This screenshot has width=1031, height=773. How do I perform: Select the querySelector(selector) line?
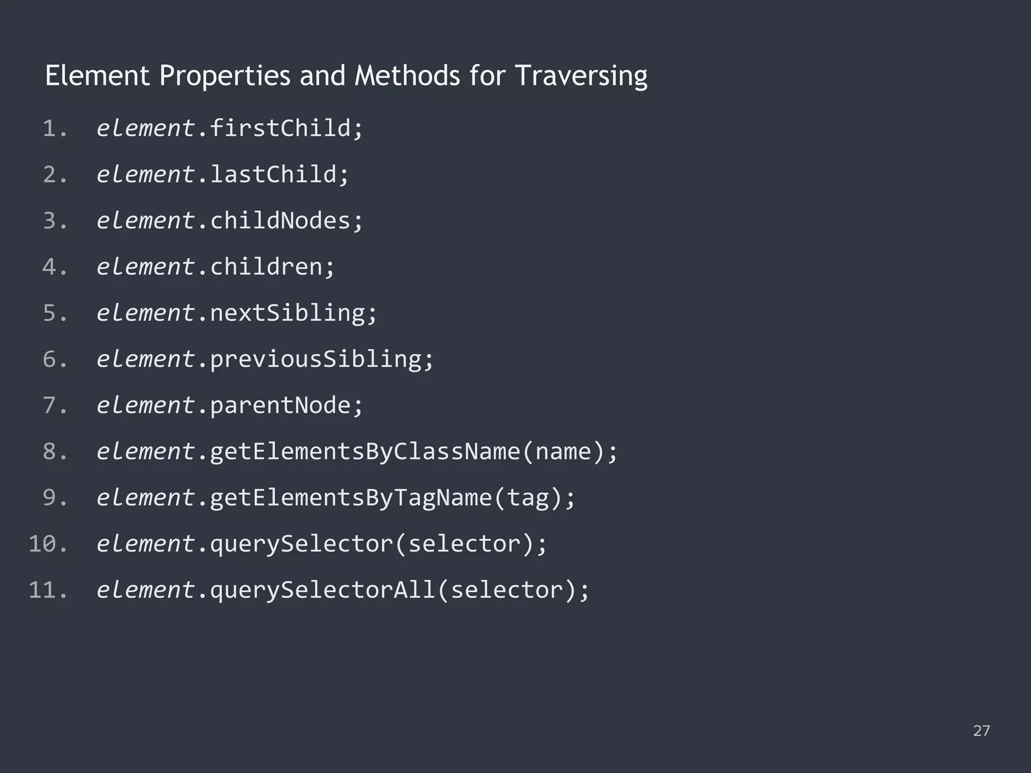pyautogui.click(x=322, y=544)
